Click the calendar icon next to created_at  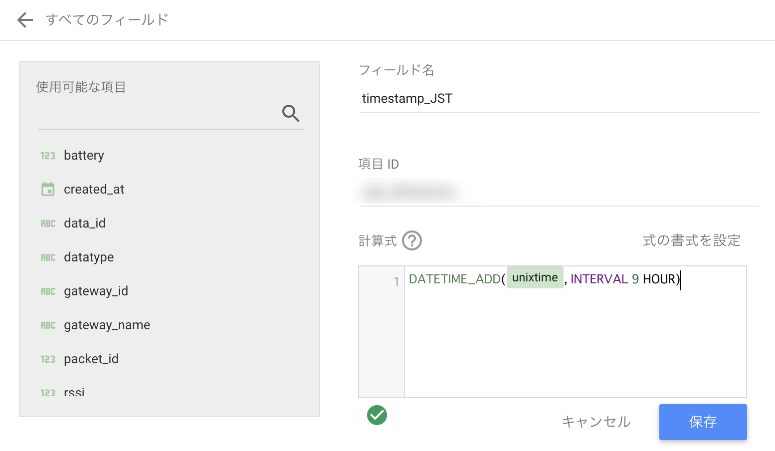[47, 189]
